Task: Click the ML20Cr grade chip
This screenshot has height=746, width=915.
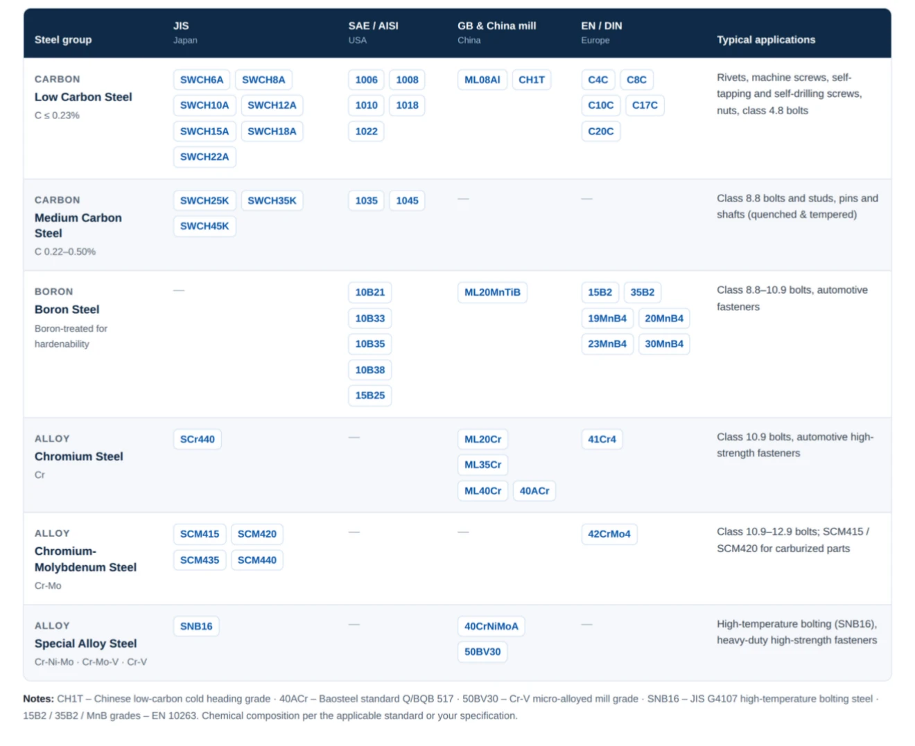Action: 483,440
